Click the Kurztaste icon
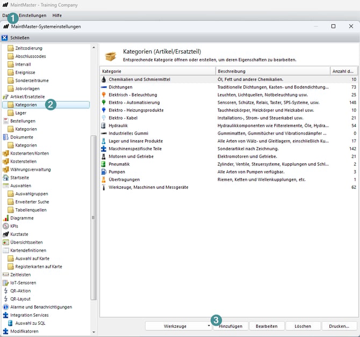 pyautogui.click(x=6, y=234)
